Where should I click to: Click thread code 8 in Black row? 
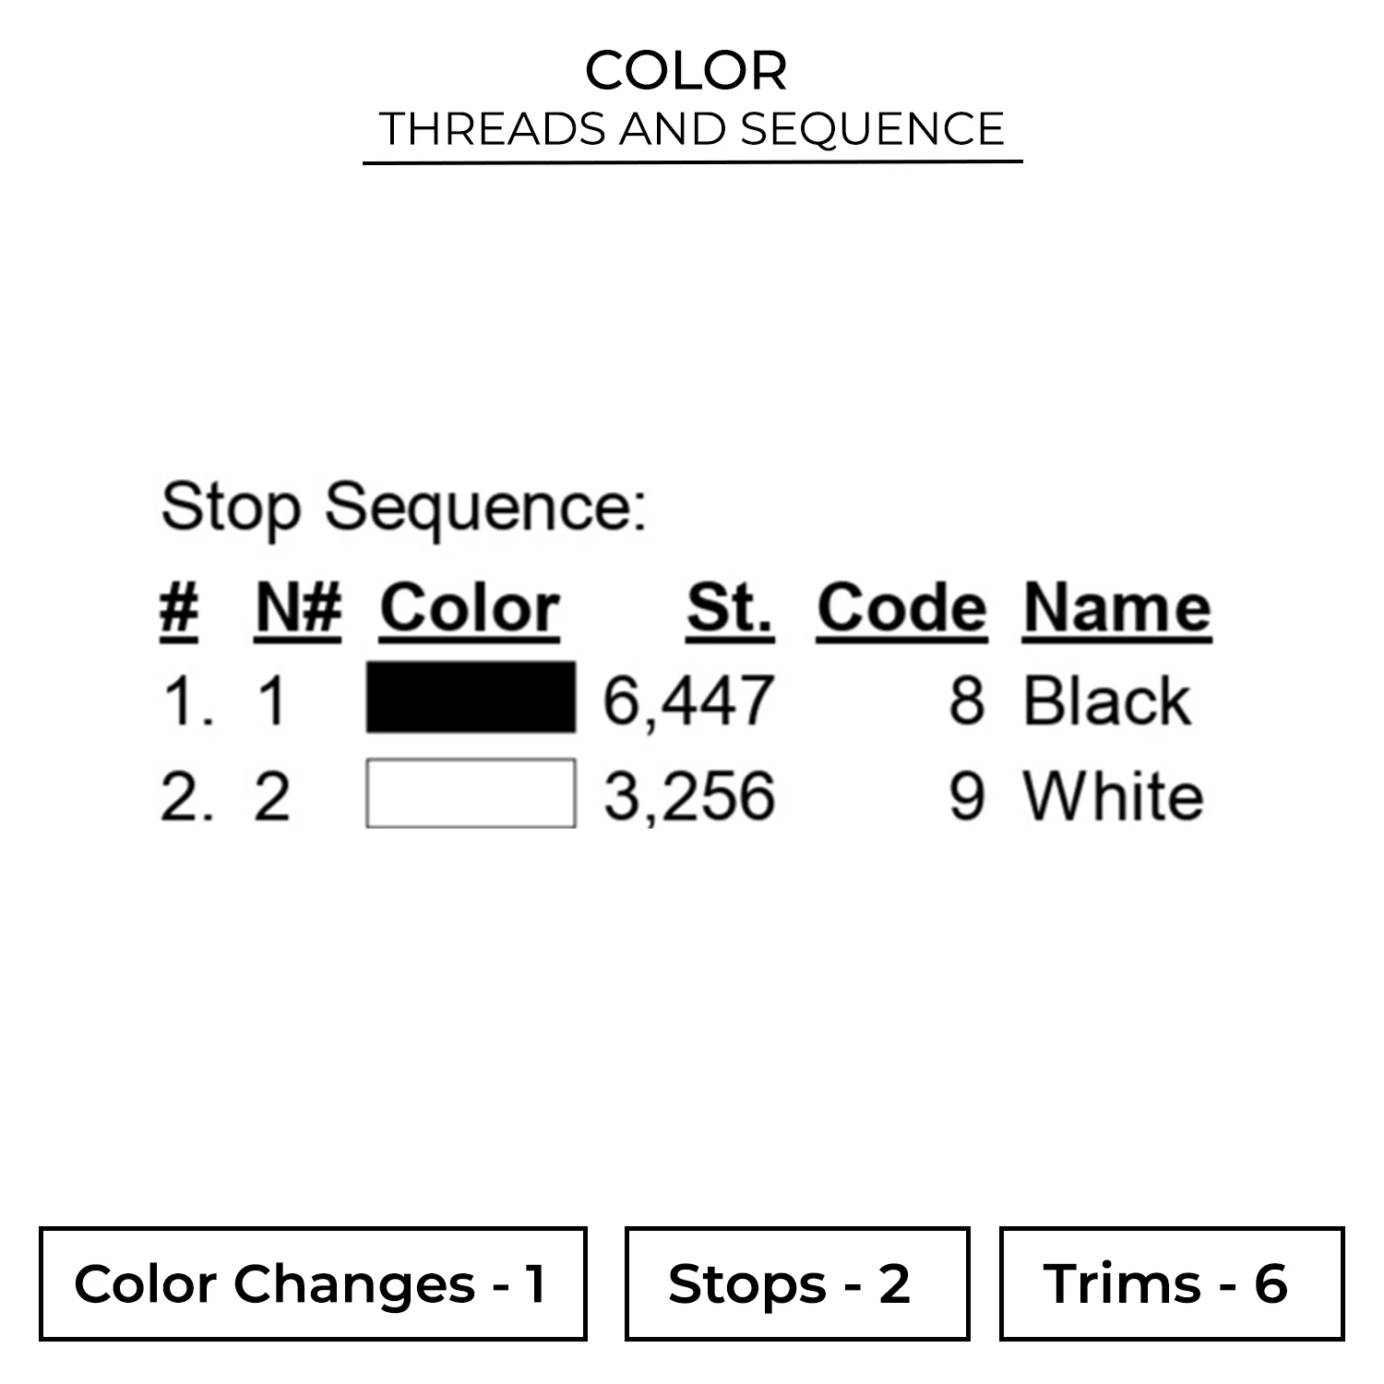tap(966, 701)
